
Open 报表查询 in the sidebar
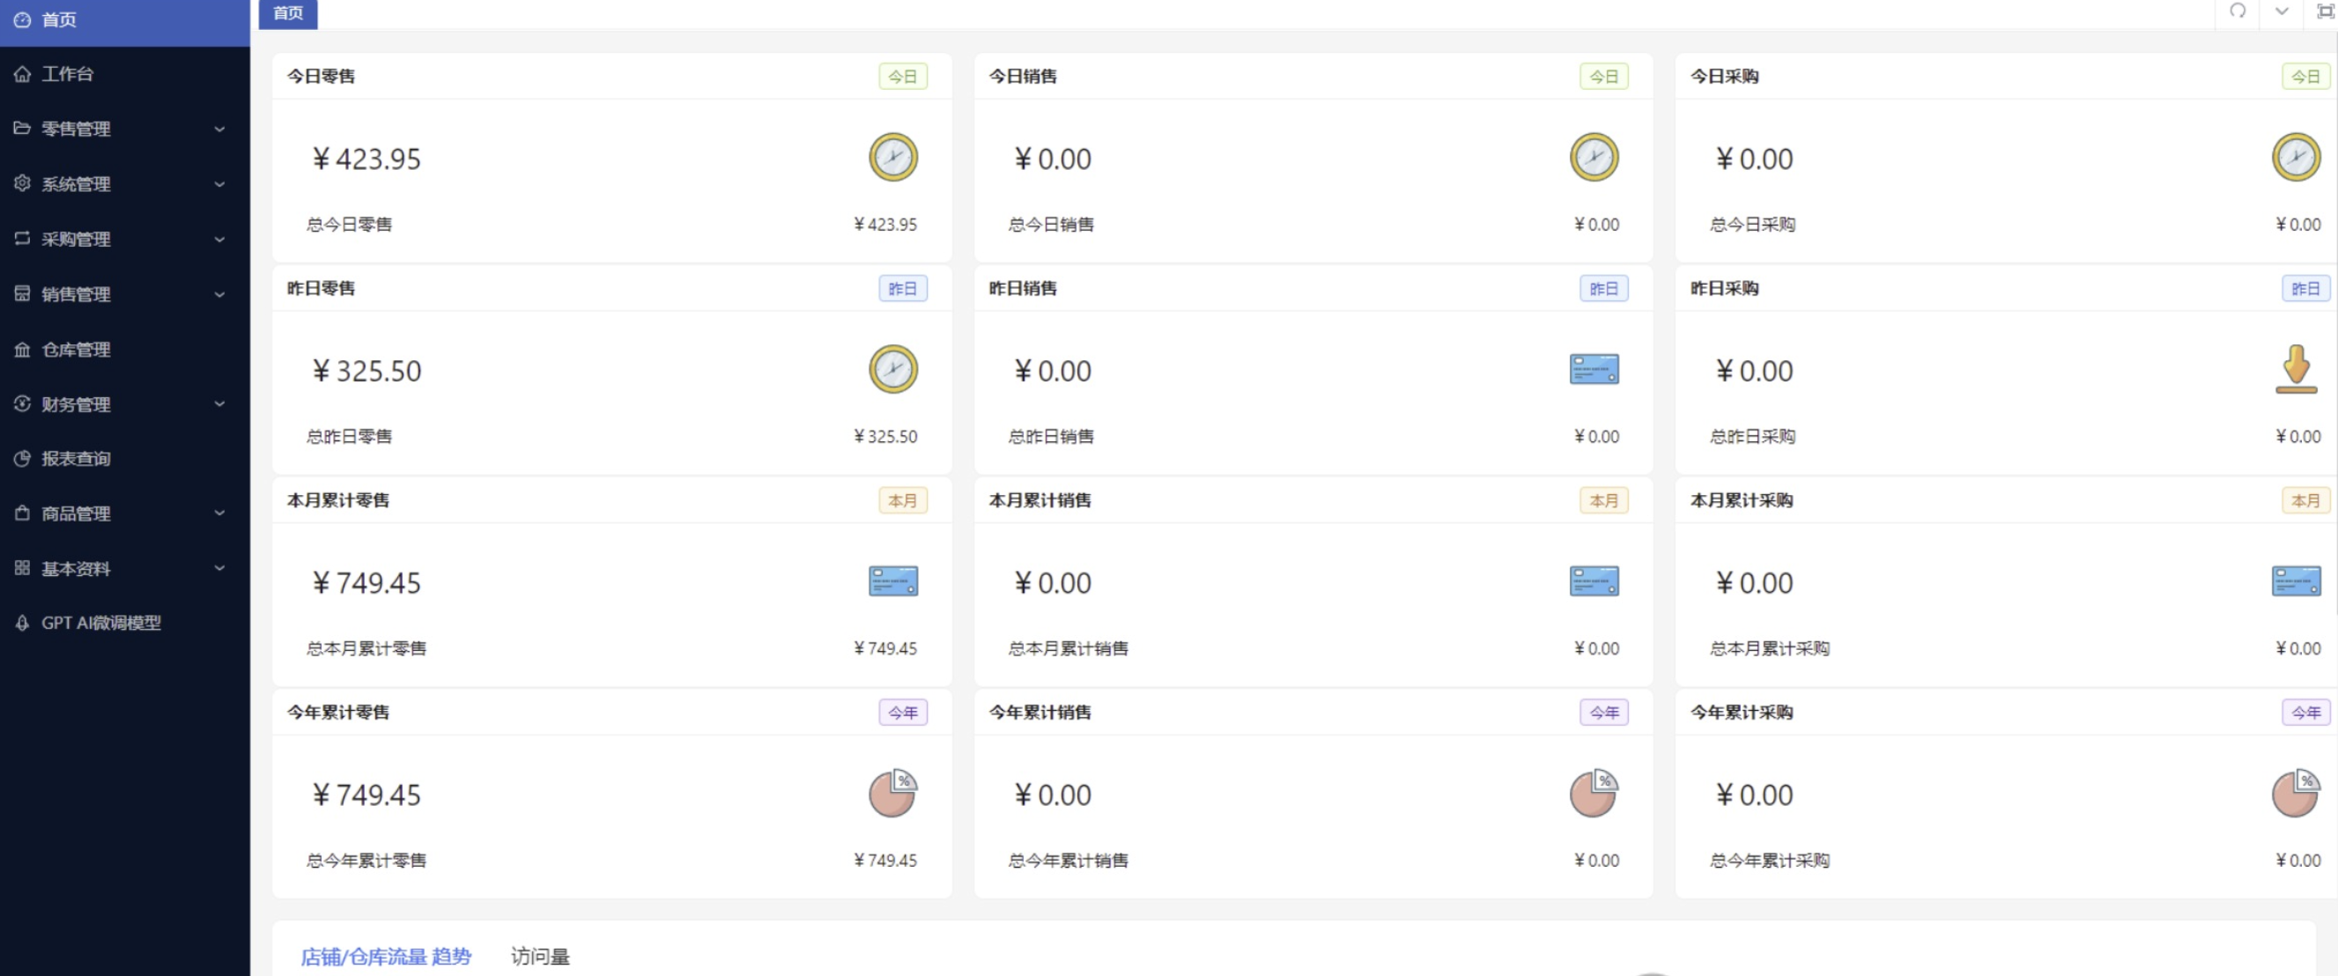124,459
